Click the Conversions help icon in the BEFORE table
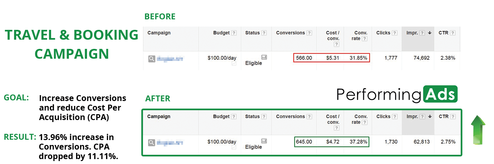Screen dimensions: 494x164 click(309, 33)
